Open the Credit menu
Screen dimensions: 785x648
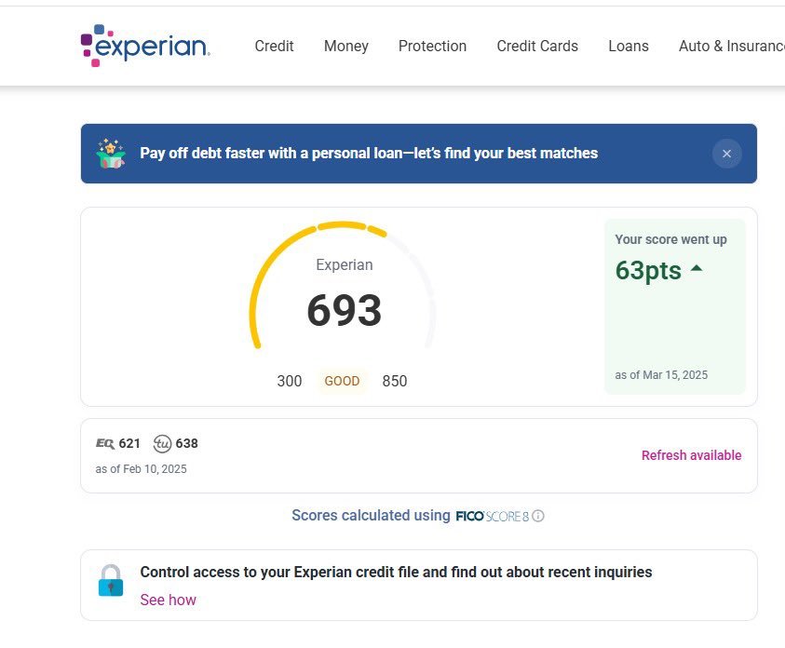point(274,46)
